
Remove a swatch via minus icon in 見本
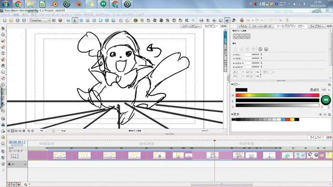point(325,114)
